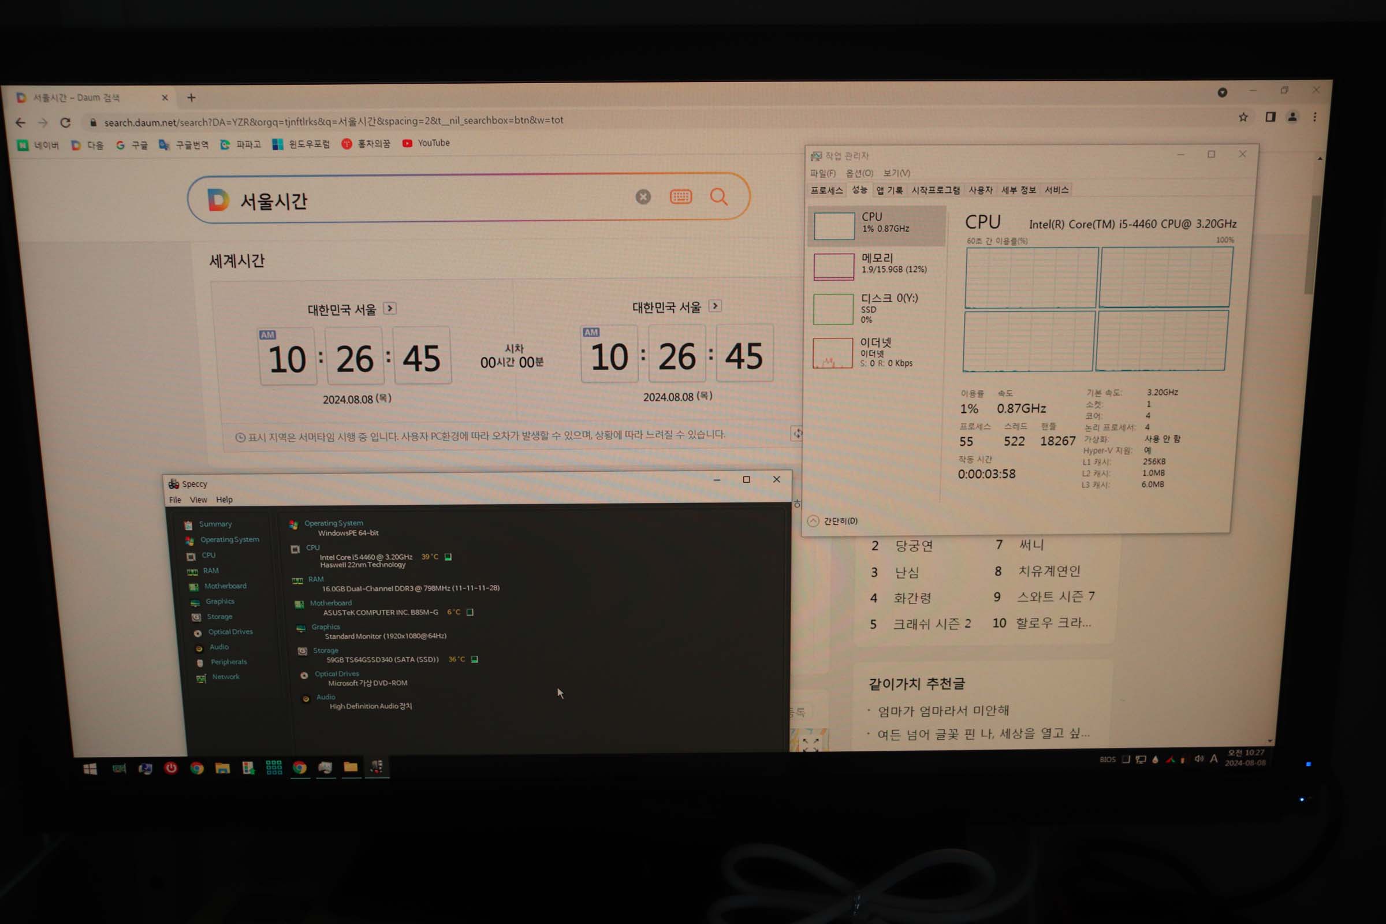Bookmark this page with the star icon
This screenshot has width=1386, height=924.
(1243, 117)
